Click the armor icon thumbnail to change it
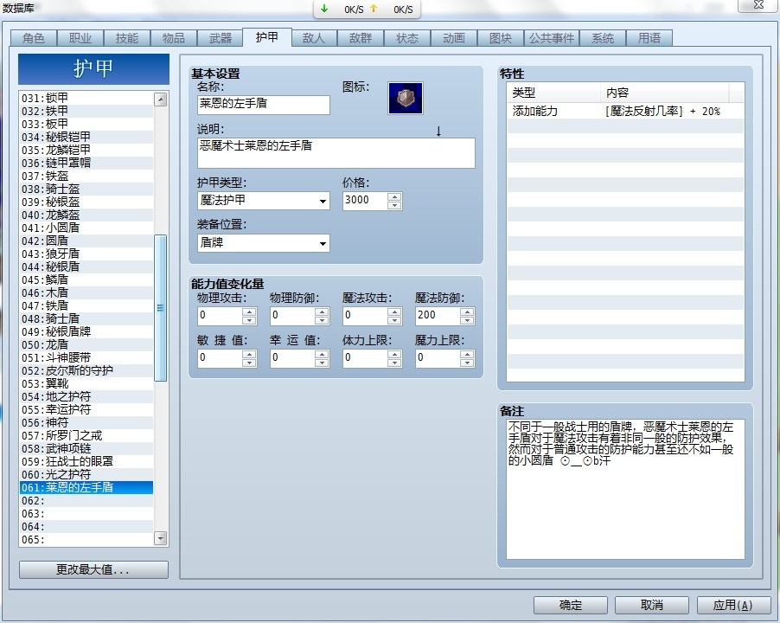Viewport: 780px width, 623px height. [x=404, y=98]
